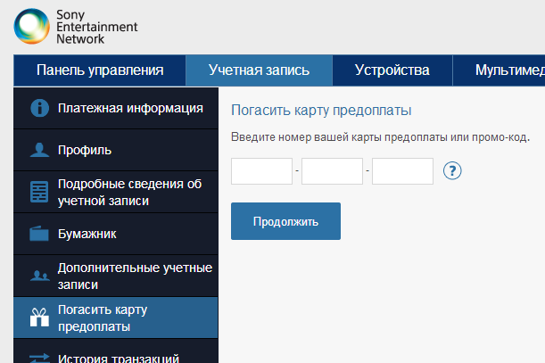Go to Профиль in sidebar
This screenshot has width=545, height=363.
pos(116,150)
